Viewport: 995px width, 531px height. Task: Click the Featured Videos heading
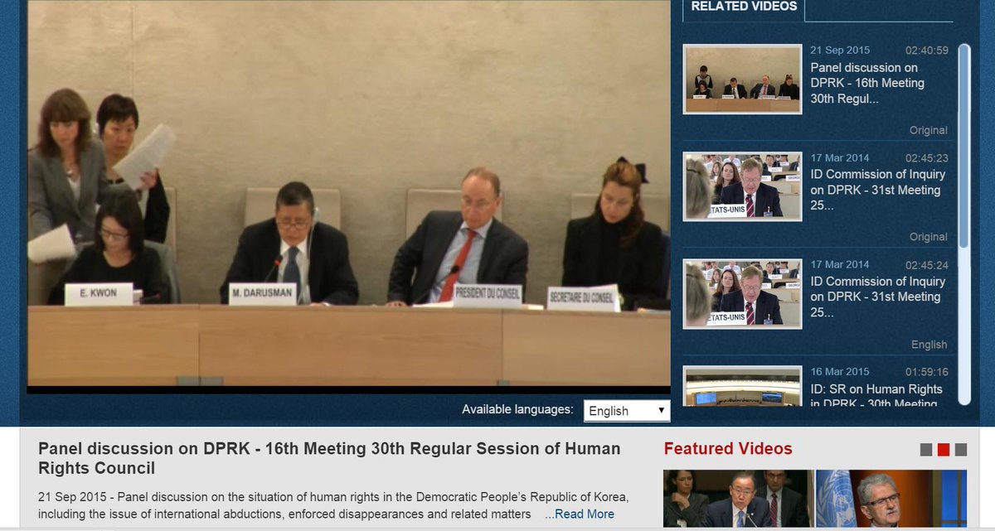pyautogui.click(x=728, y=449)
